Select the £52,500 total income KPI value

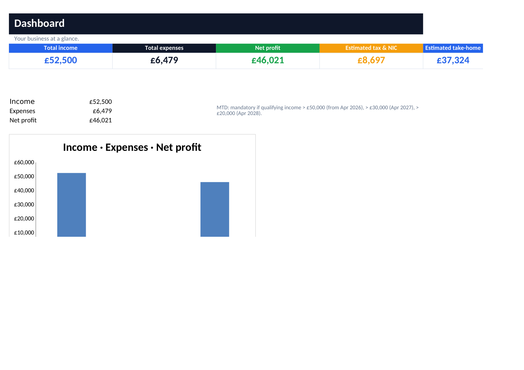pyautogui.click(x=61, y=60)
